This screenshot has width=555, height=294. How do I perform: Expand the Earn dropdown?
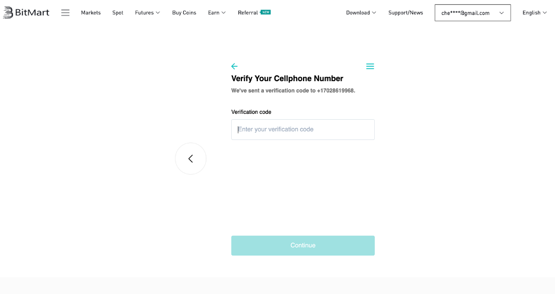pyautogui.click(x=216, y=12)
